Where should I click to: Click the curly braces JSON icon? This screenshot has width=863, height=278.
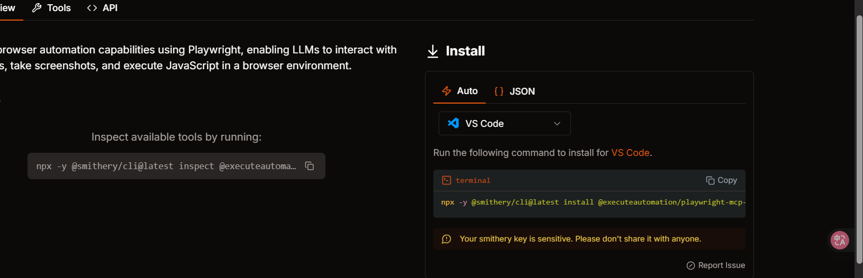[x=498, y=91]
